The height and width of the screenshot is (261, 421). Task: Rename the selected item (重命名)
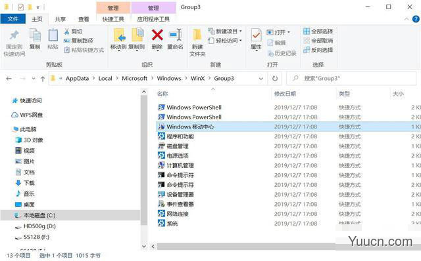176,39
